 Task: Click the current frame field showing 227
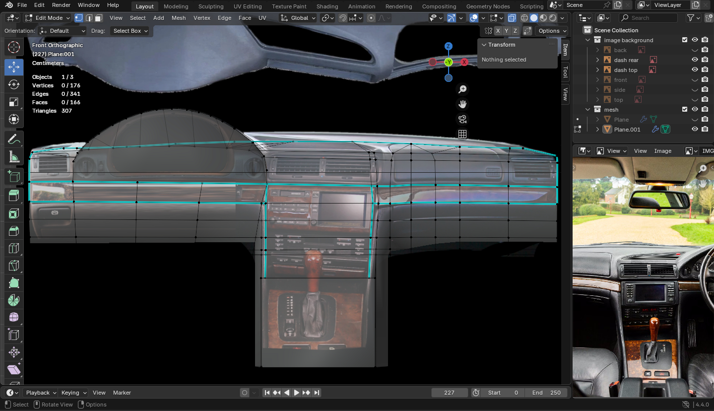450,393
